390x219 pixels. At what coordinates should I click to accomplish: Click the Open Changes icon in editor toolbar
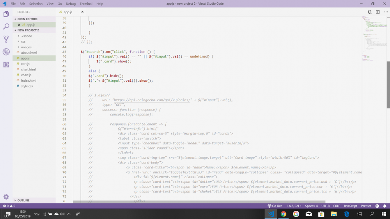coord(370,12)
